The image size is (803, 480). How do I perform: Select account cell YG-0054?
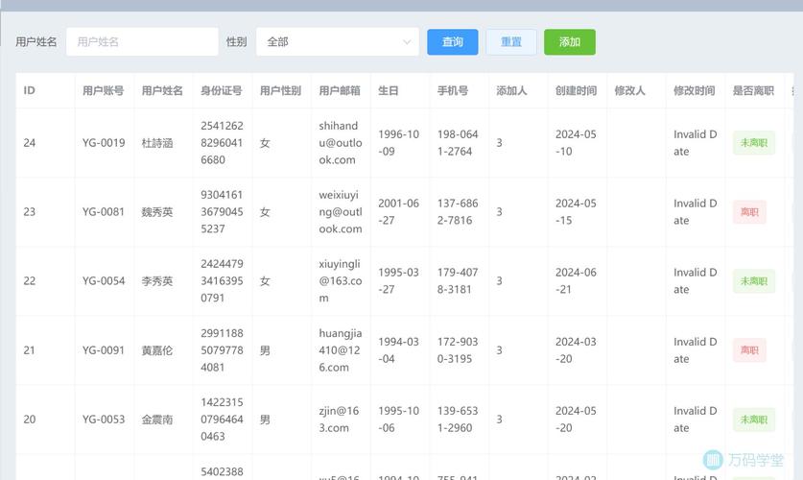coord(104,281)
